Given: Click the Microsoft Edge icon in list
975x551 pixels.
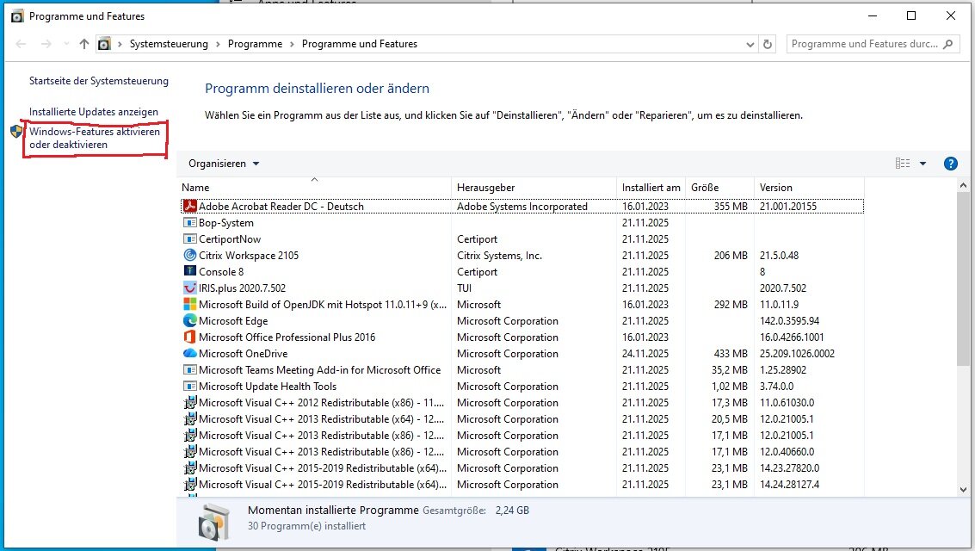Looking at the screenshot, I should pyautogui.click(x=190, y=321).
